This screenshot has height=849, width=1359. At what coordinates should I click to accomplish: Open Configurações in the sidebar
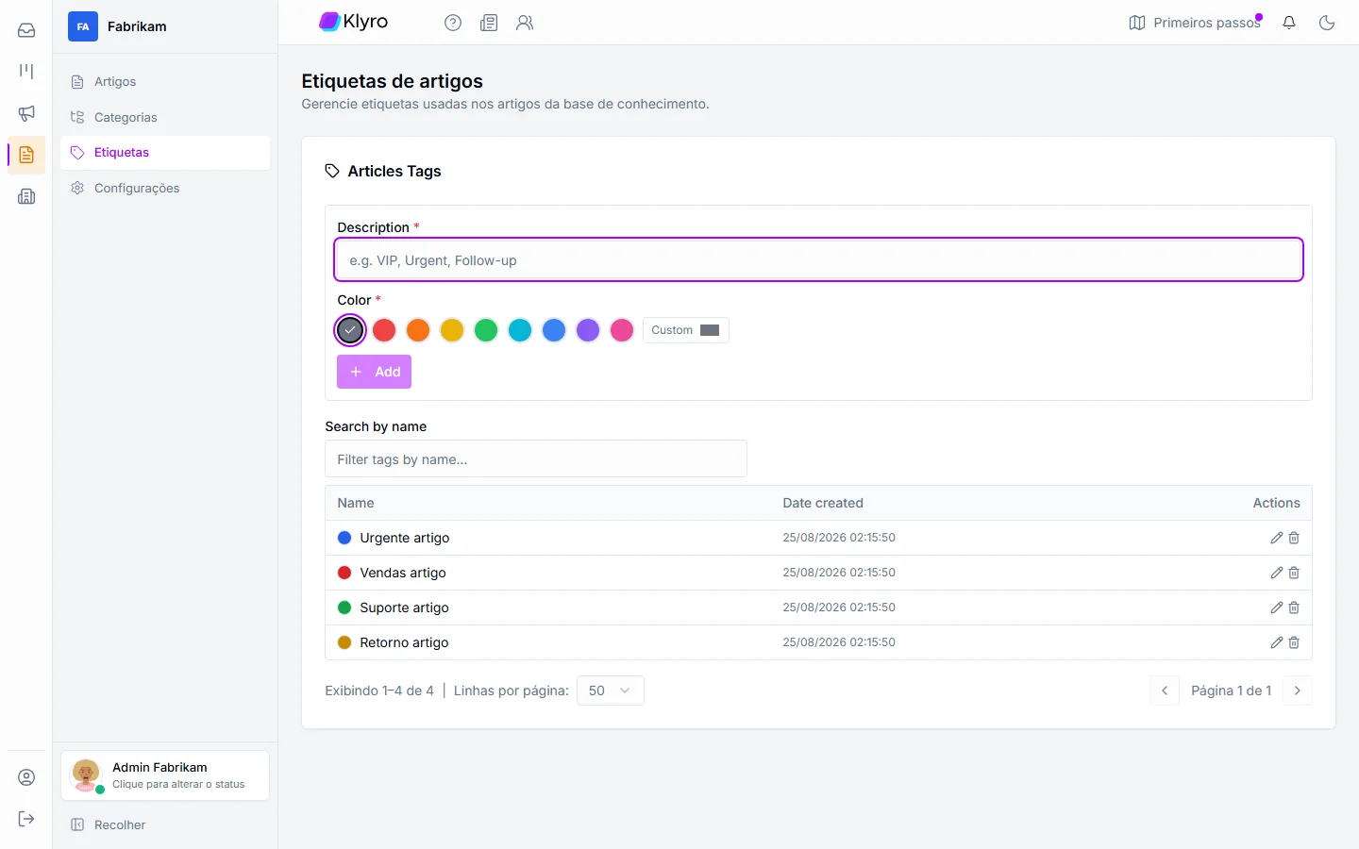pyautogui.click(x=165, y=189)
